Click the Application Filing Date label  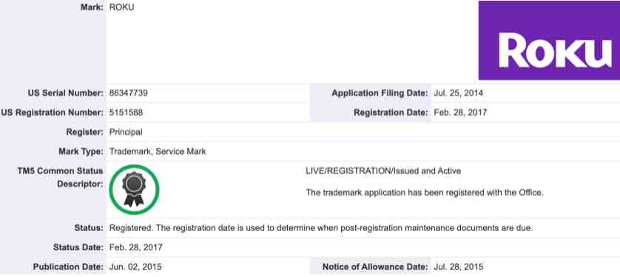tap(380, 93)
